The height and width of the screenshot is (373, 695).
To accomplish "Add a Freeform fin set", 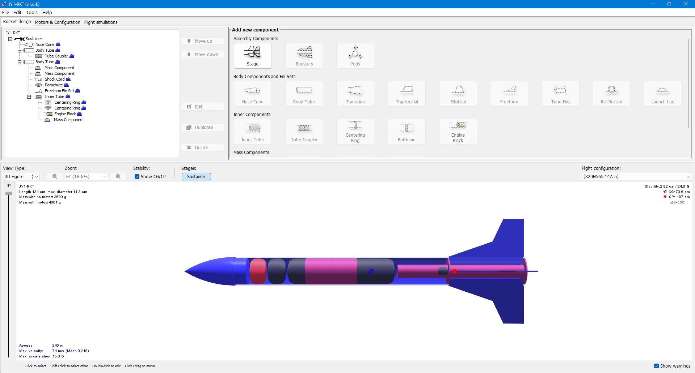I will coord(509,94).
